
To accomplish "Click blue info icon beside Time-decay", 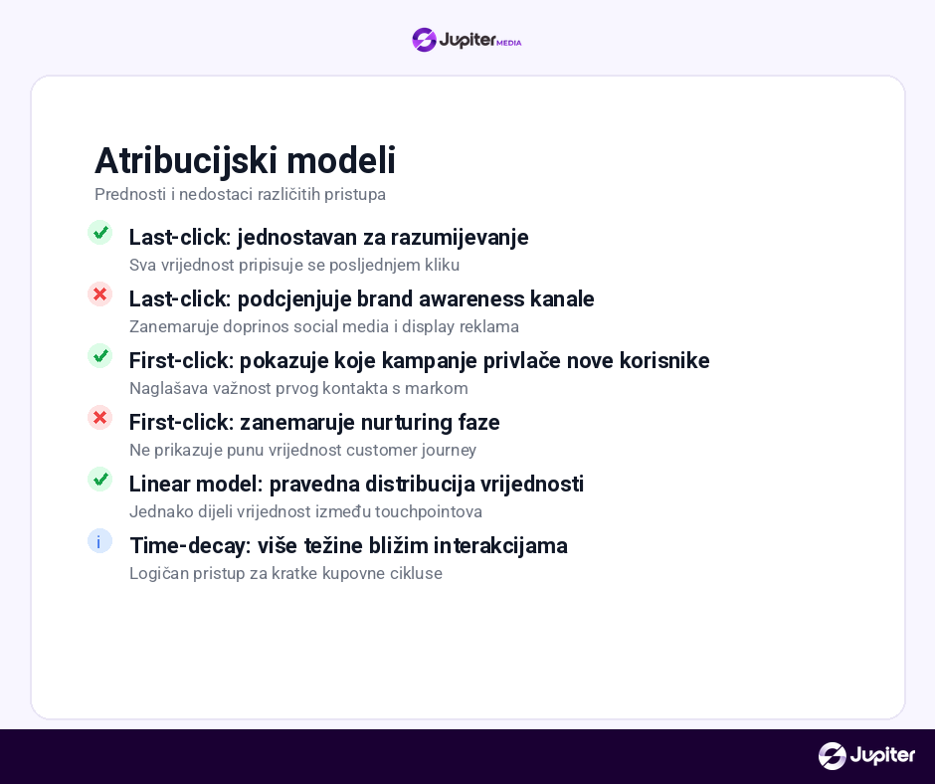I will click(100, 541).
